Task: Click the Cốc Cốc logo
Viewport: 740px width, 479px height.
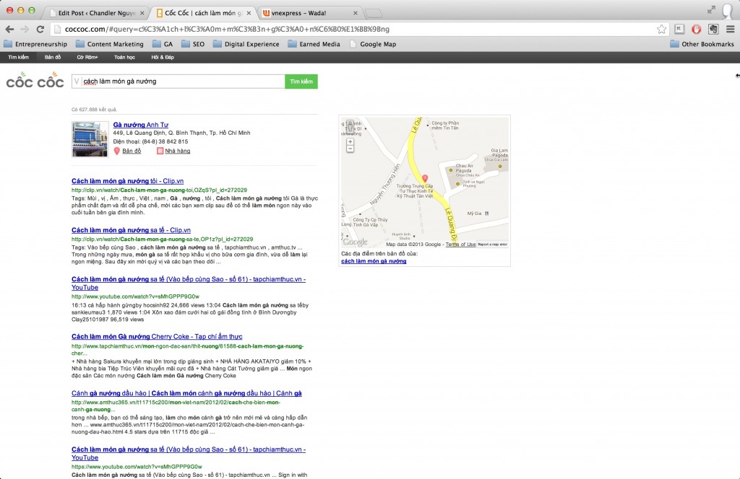Action: coord(34,81)
